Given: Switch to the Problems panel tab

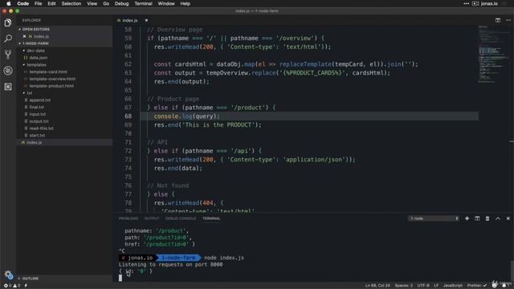Looking at the screenshot, I should 128,218.
